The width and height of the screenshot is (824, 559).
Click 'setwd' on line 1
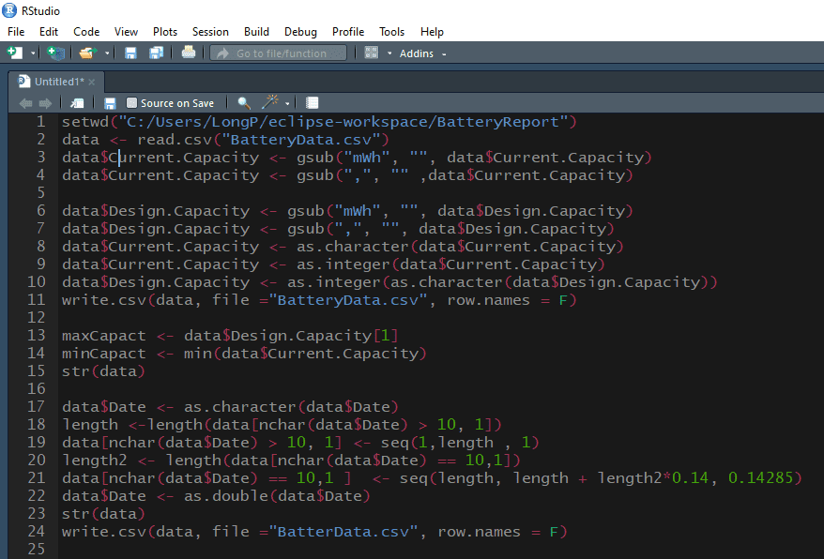click(85, 122)
